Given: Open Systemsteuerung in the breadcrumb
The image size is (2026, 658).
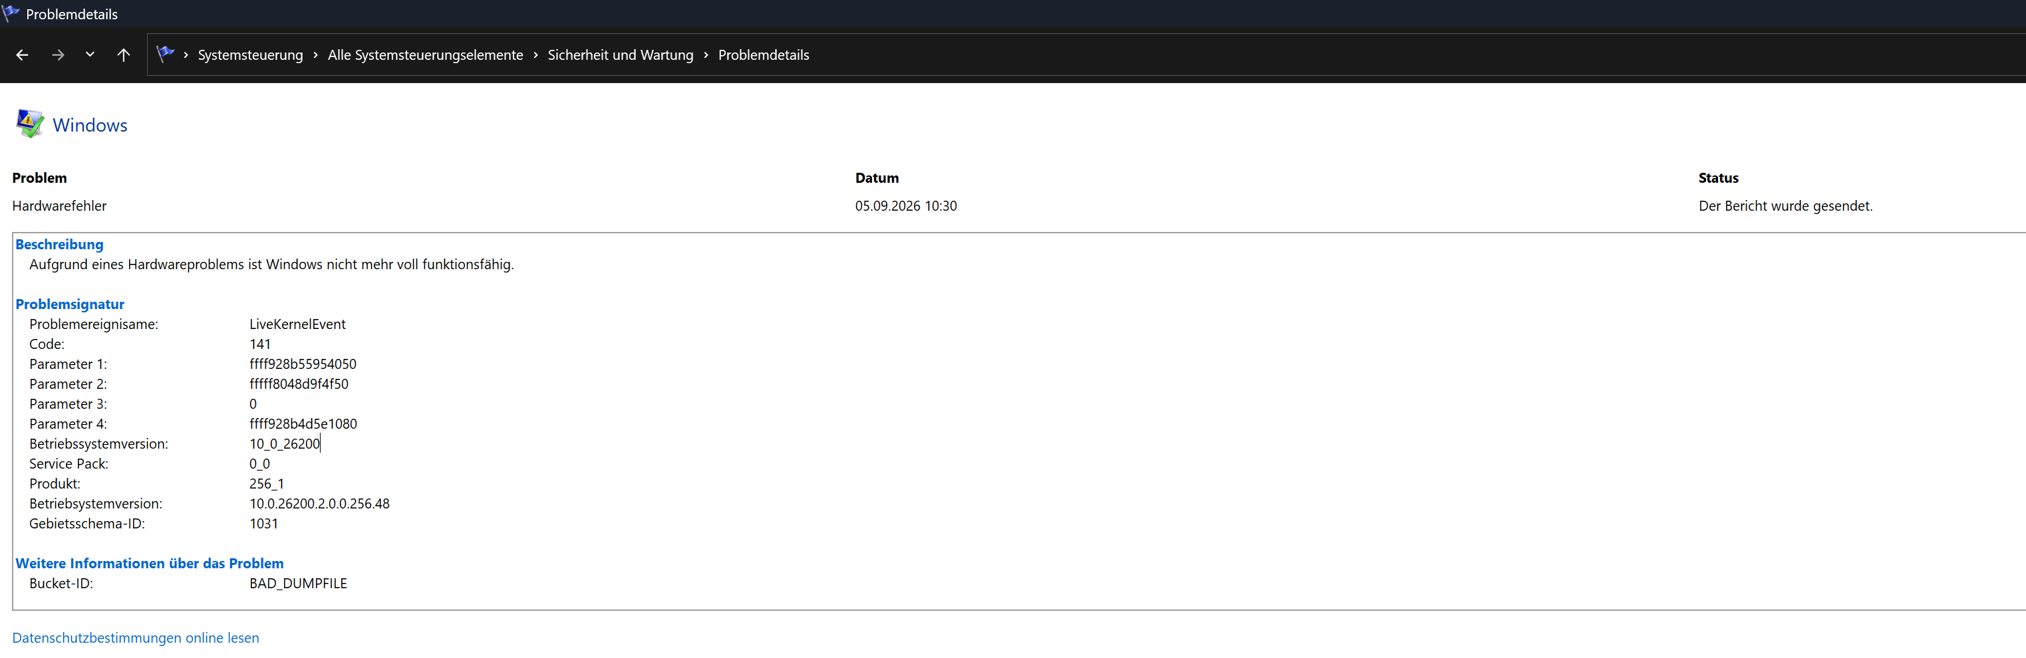Looking at the screenshot, I should pos(250,55).
